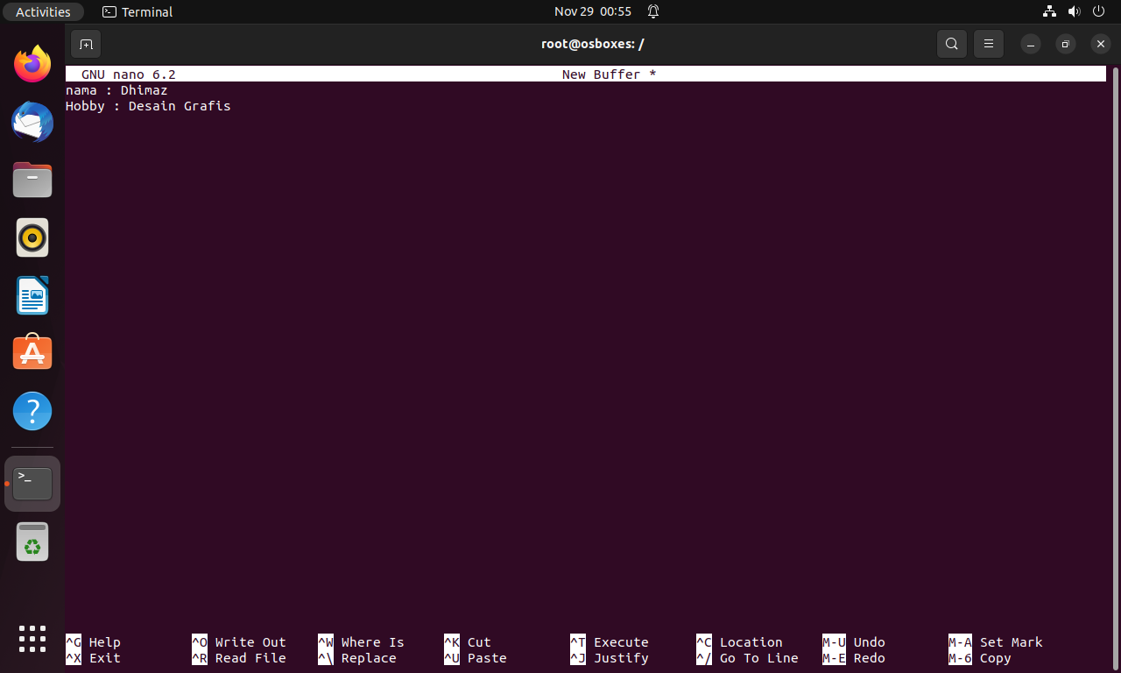Click the M-E Redo shortcut
The image size is (1121, 673).
854,658
